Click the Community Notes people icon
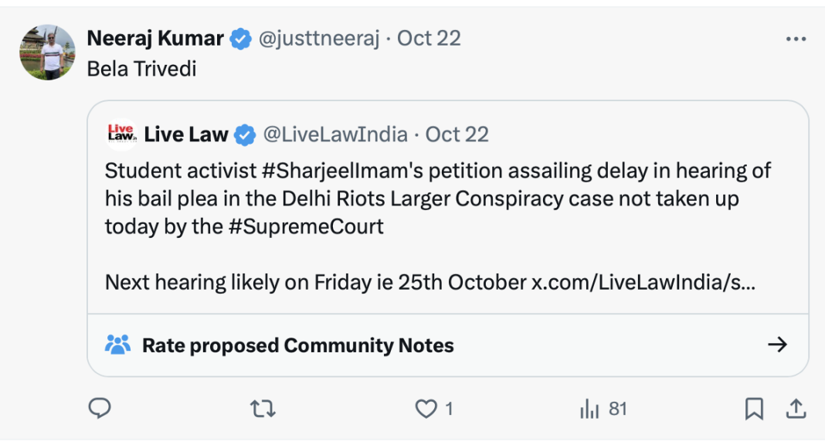Viewport: 825px width, 445px height. click(x=118, y=345)
